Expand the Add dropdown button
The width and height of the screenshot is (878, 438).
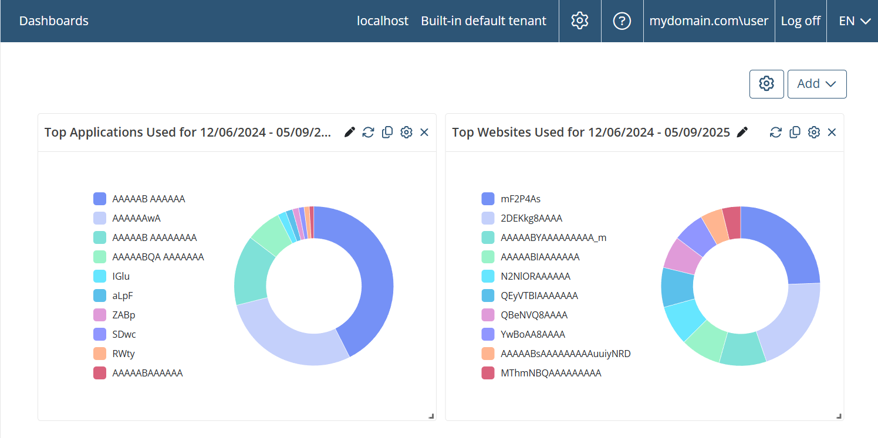(x=816, y=84)
